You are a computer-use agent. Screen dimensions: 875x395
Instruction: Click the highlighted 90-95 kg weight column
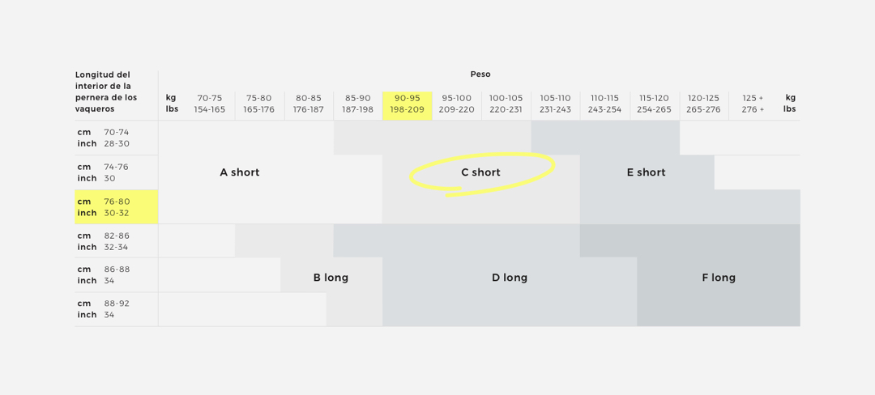click(x=407, y=104)
